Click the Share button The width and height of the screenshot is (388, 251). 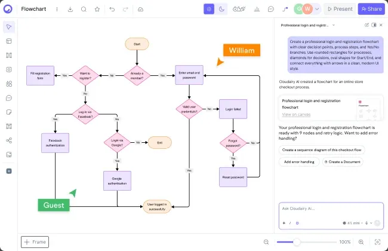click(371, 9)
